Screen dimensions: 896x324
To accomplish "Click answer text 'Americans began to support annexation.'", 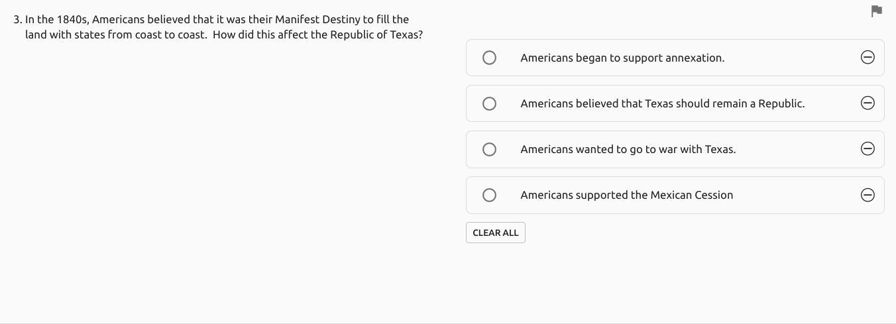I will coord(622,58).
